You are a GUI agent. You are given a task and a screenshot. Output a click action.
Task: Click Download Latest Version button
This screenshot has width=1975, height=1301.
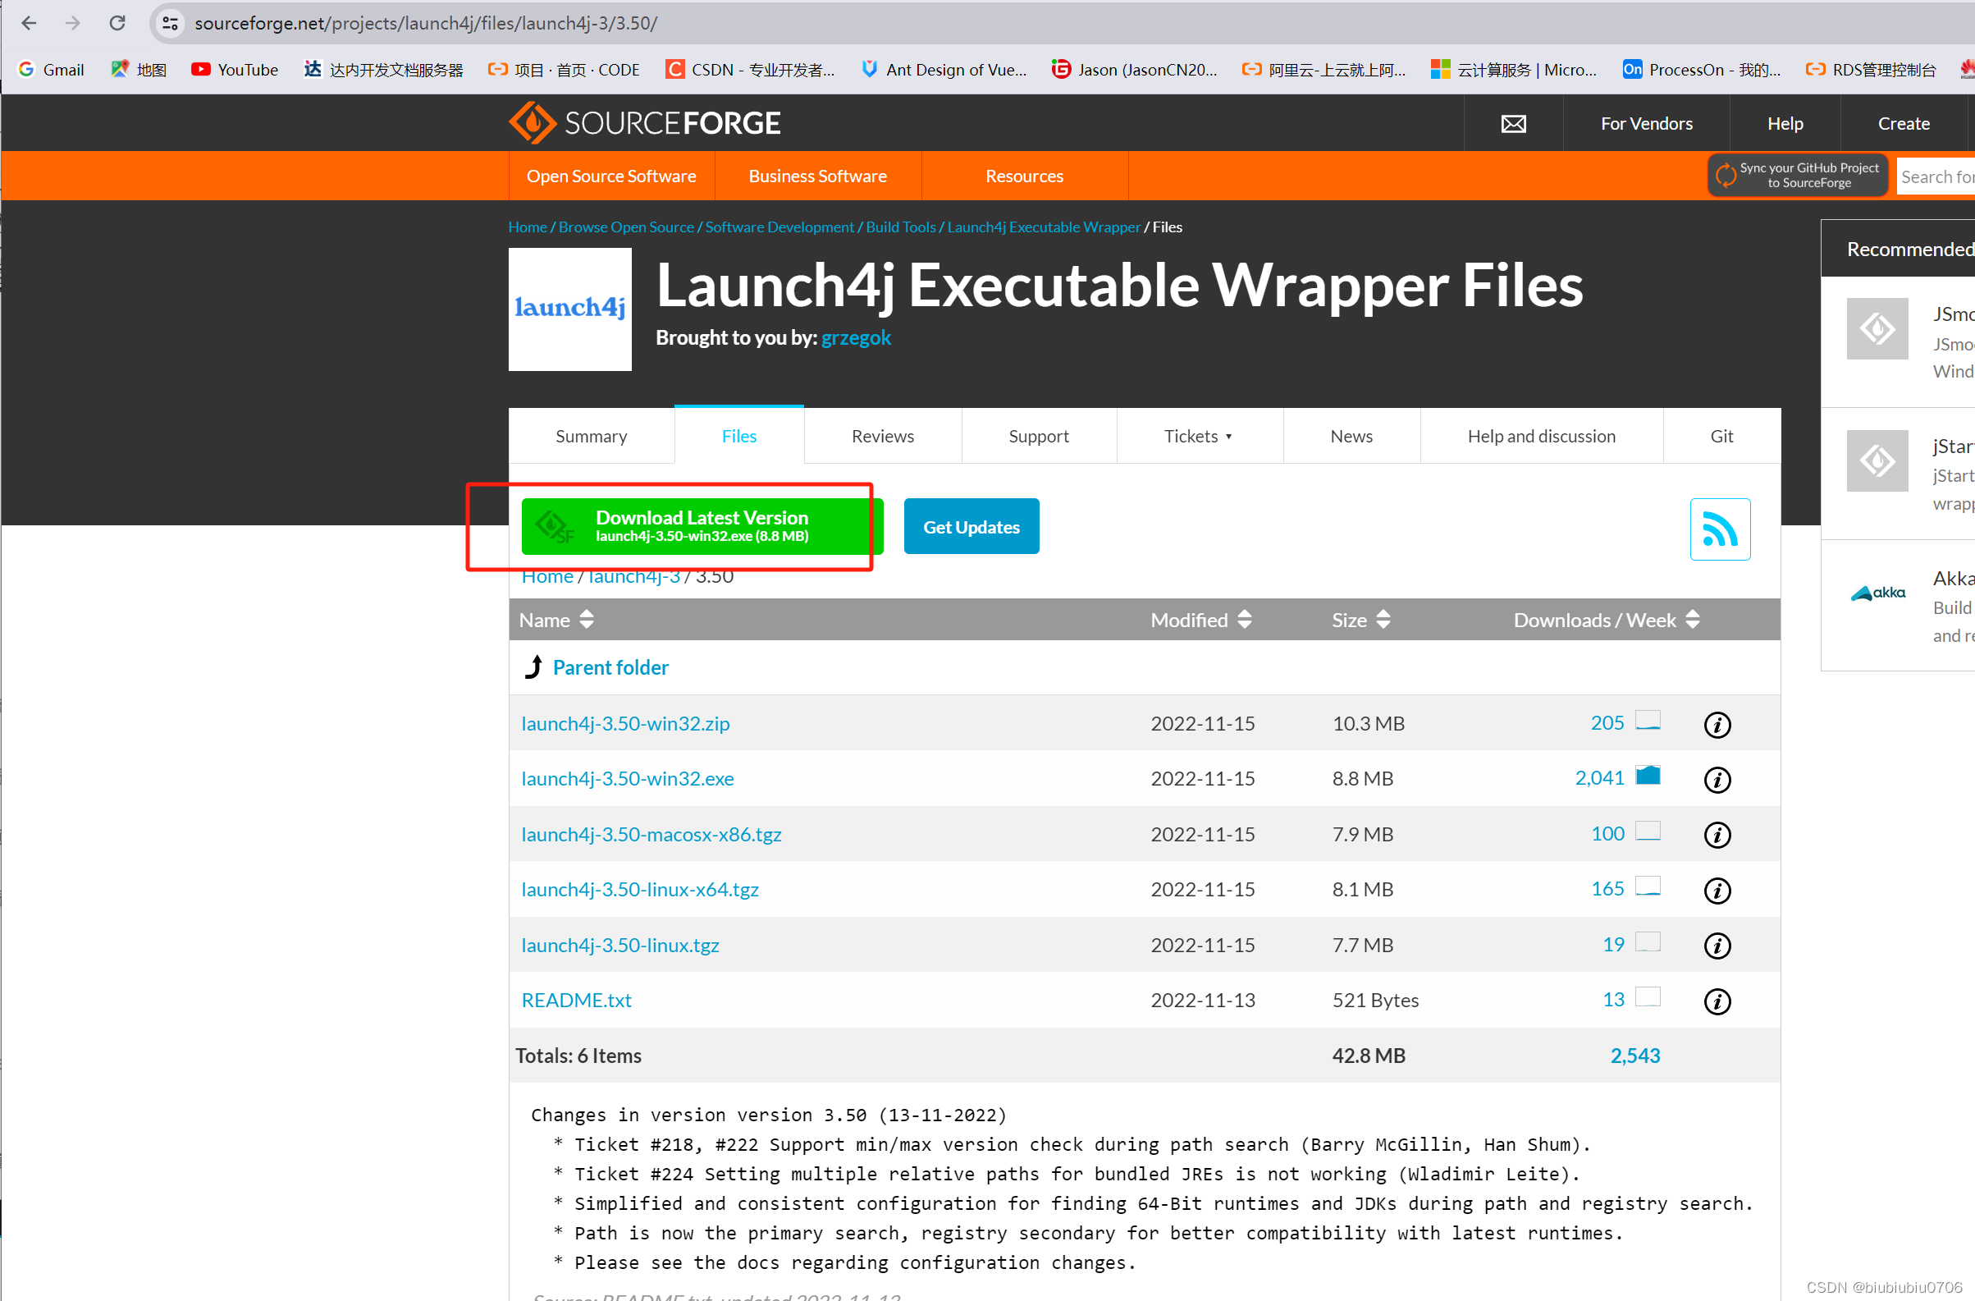[702, 526]
